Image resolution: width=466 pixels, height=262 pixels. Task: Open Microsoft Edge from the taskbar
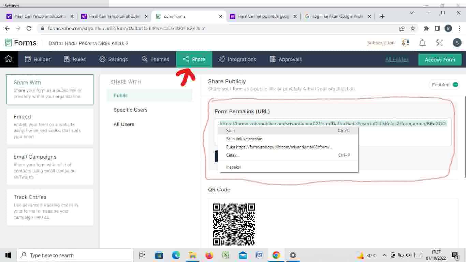pos(176,255)
